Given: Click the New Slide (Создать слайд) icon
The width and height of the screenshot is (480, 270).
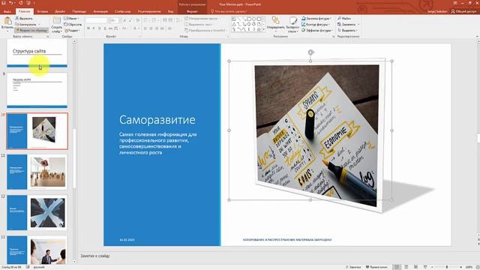Looking at the screenshot, I should click(57, 20).
